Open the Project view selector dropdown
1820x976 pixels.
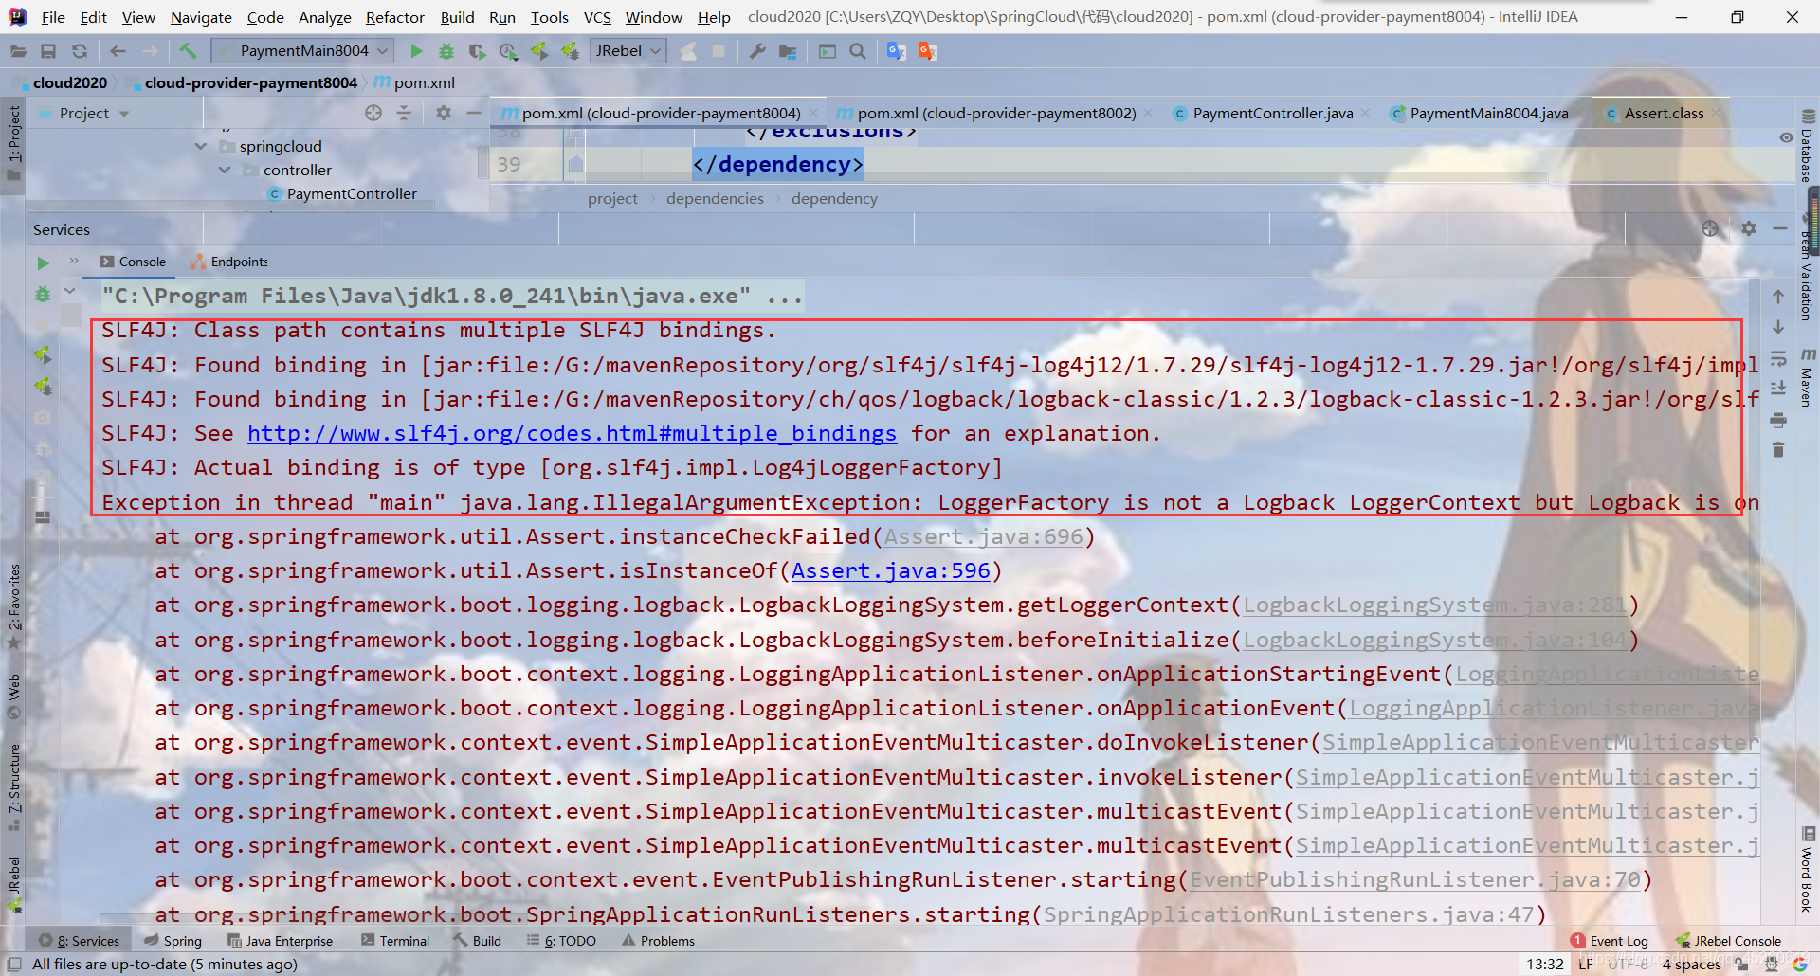[x=124, y=114]
